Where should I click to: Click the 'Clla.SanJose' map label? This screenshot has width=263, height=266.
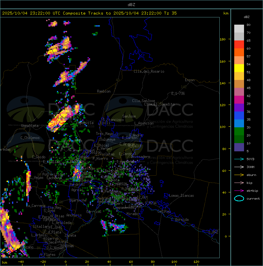(x=144, y=101)
